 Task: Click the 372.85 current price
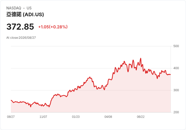tap(20, 27)
